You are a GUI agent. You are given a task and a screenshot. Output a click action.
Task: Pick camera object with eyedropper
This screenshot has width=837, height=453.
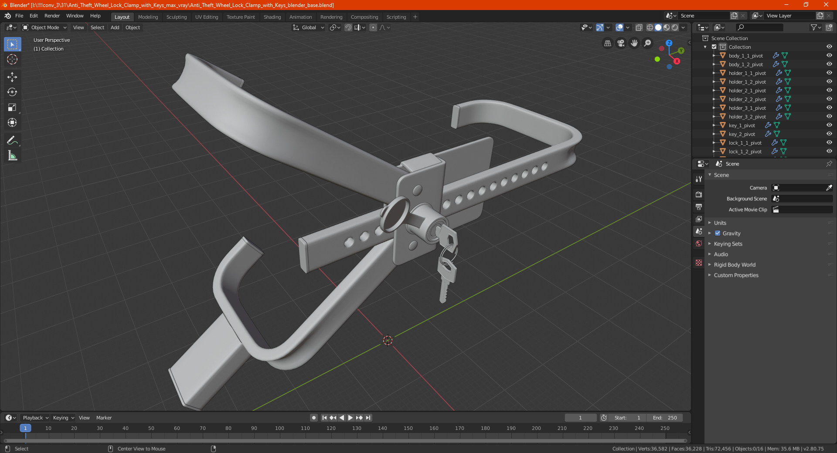click(829, 188)
